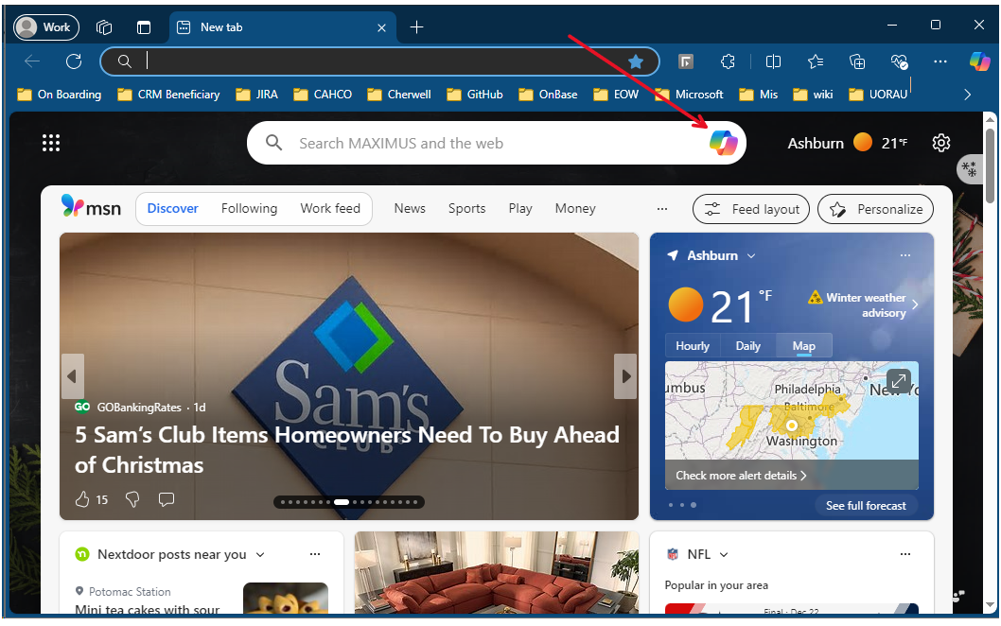1001x626 pixels.
Task: Open the GitHub bookmarks folder
Action: pyautogui.click(x=474, y=95)
